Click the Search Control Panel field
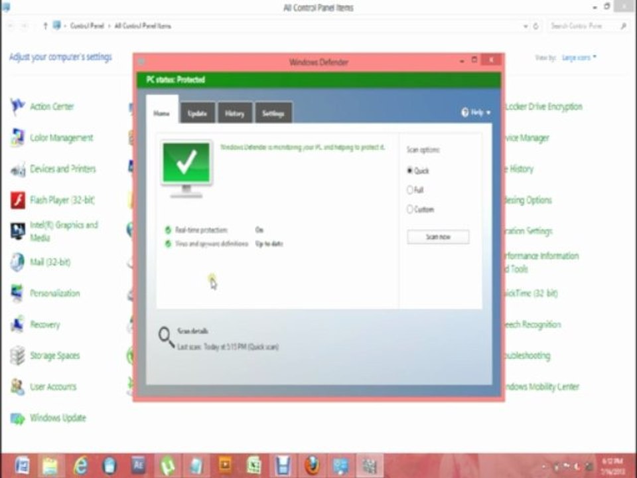 click(x=588, y=26)
